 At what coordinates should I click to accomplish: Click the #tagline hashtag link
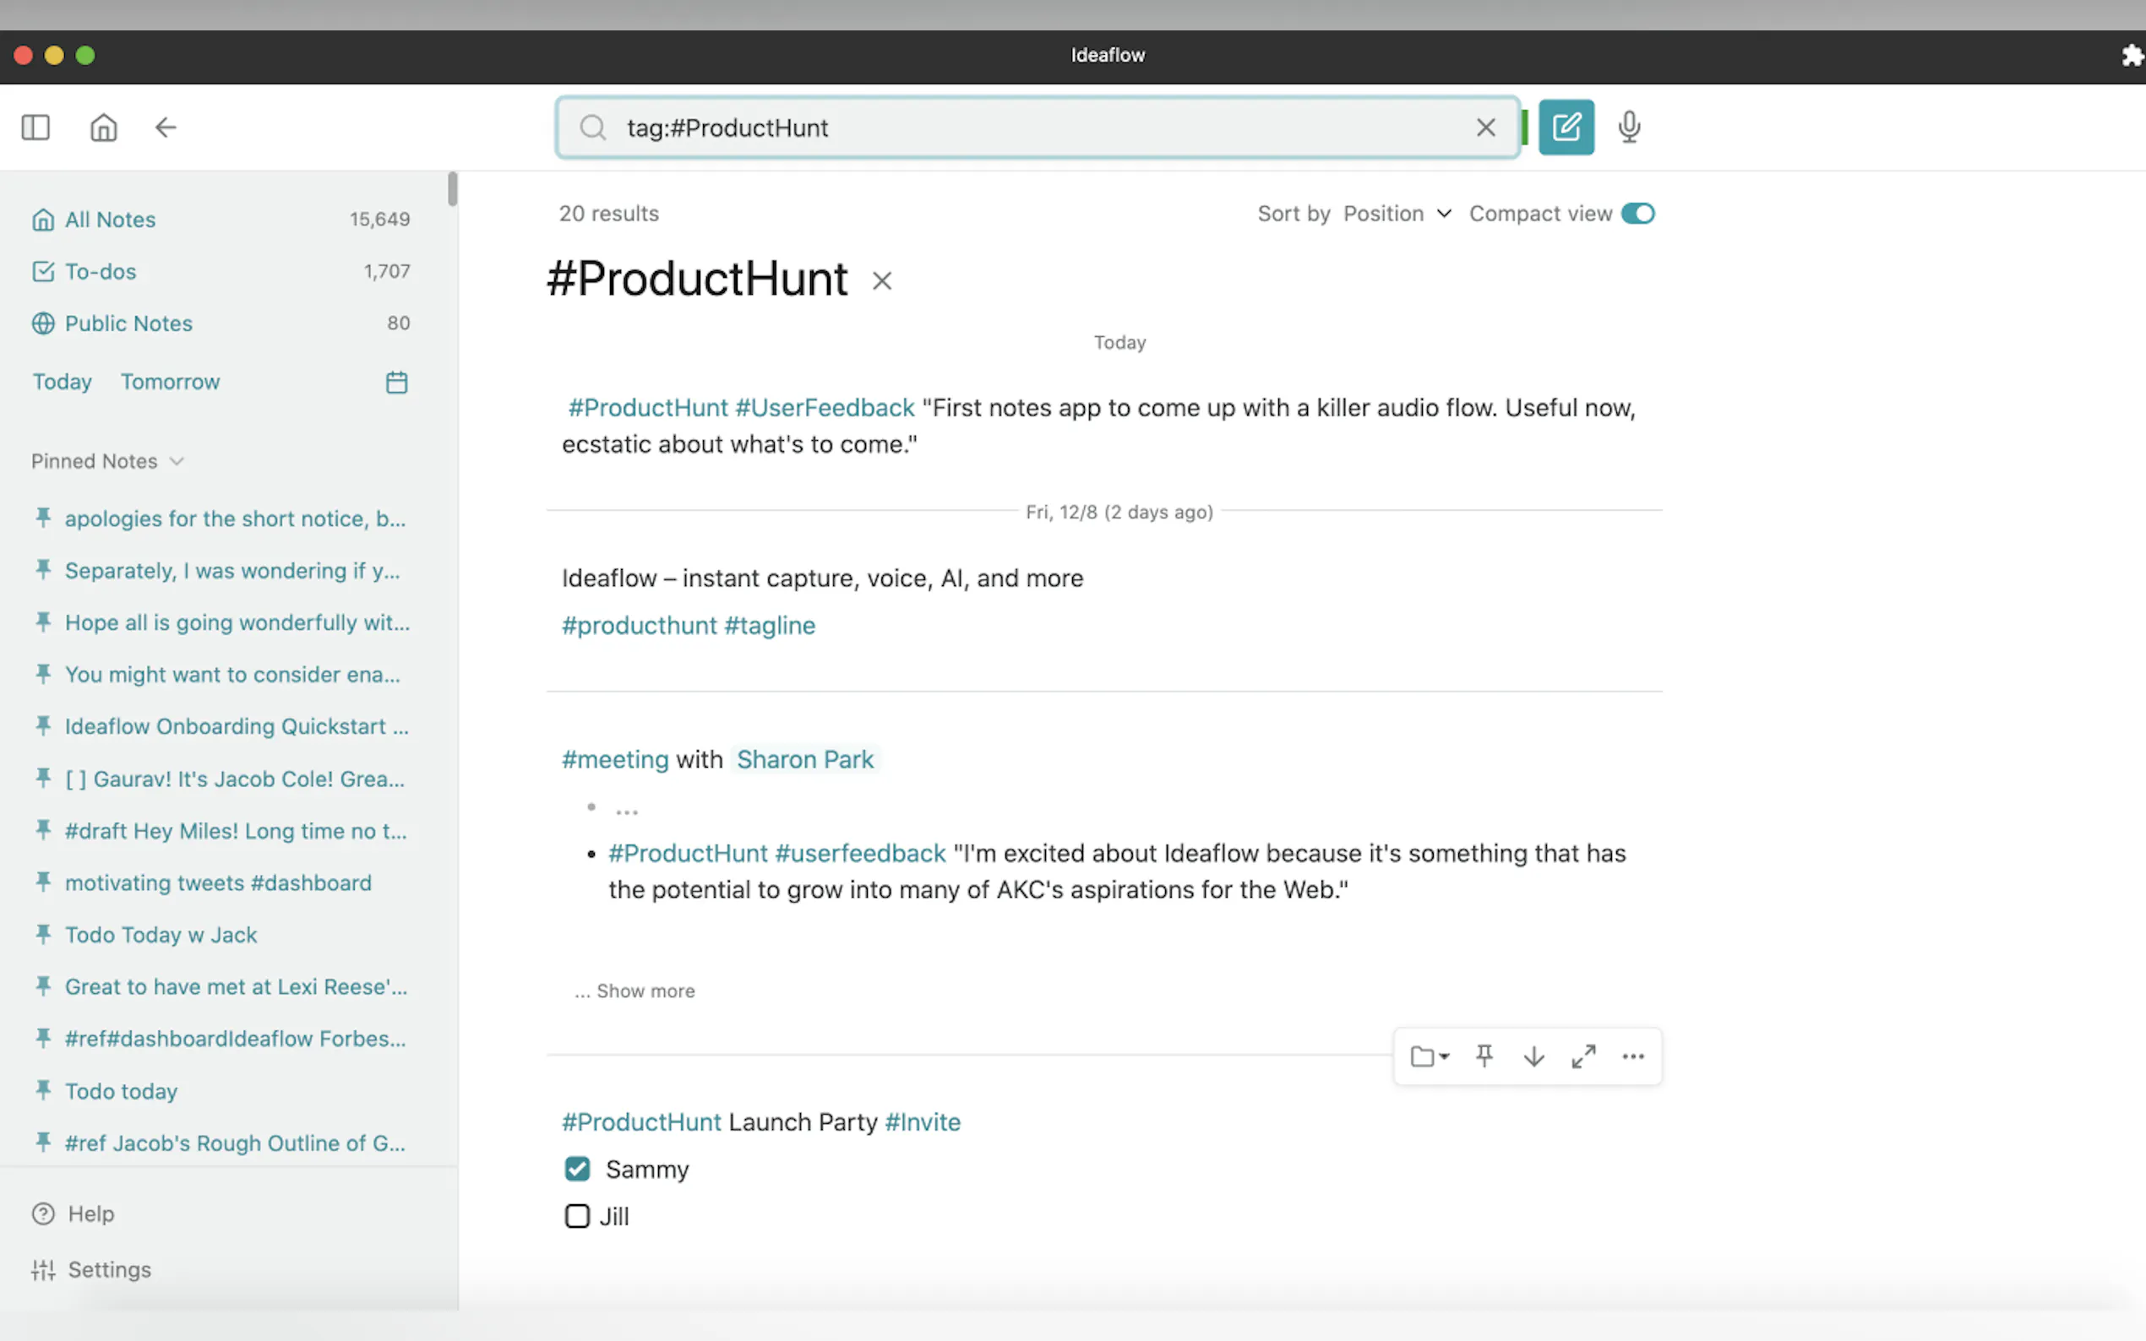(x=770, y=625)
